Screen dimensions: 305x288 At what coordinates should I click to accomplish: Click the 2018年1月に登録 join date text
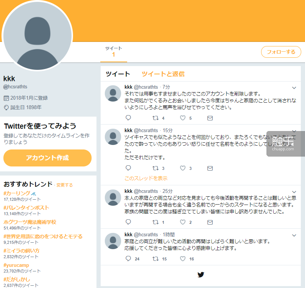point(29,98)
